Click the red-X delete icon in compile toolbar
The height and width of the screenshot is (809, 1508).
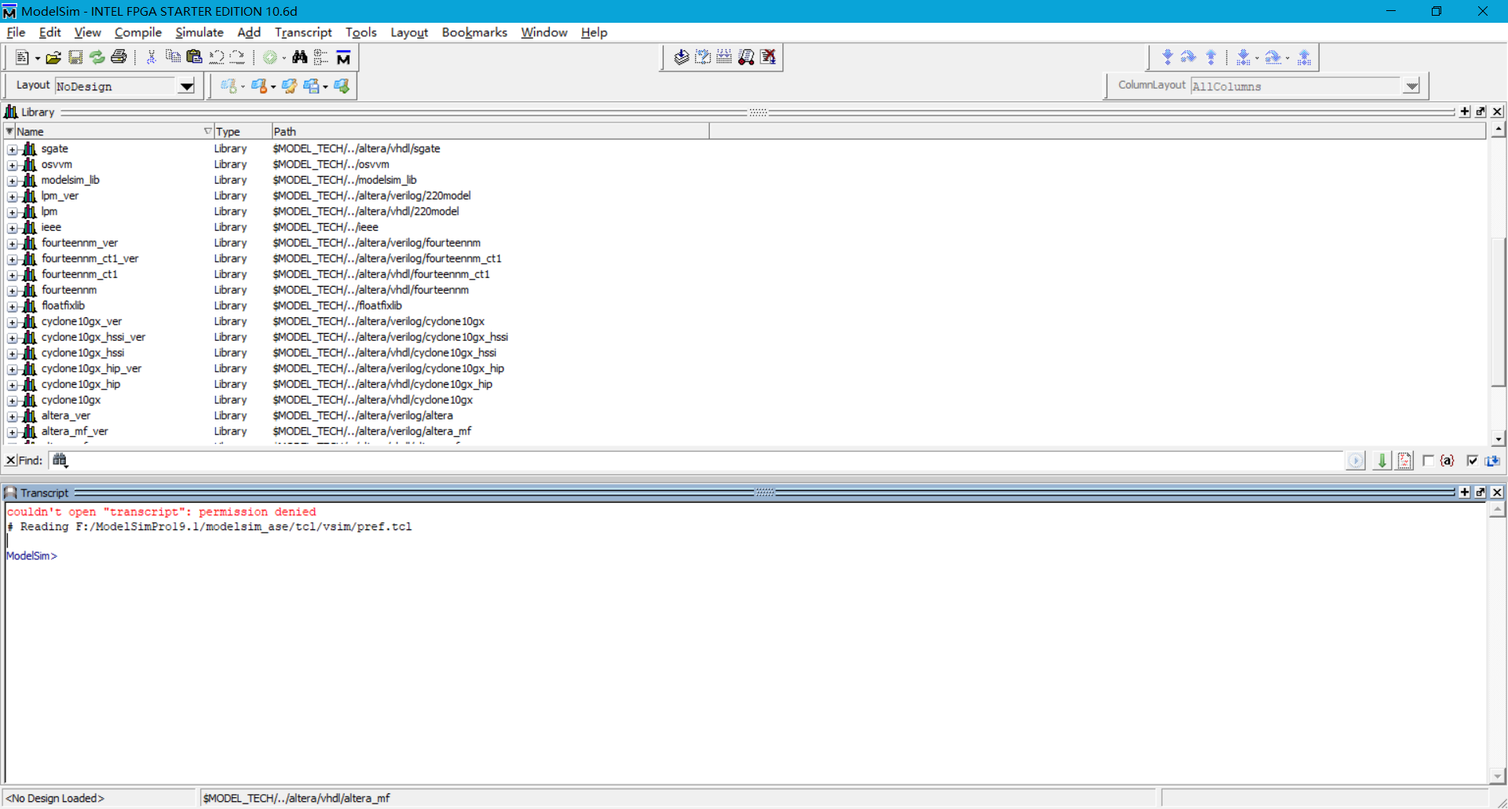(x=768, y=57)
